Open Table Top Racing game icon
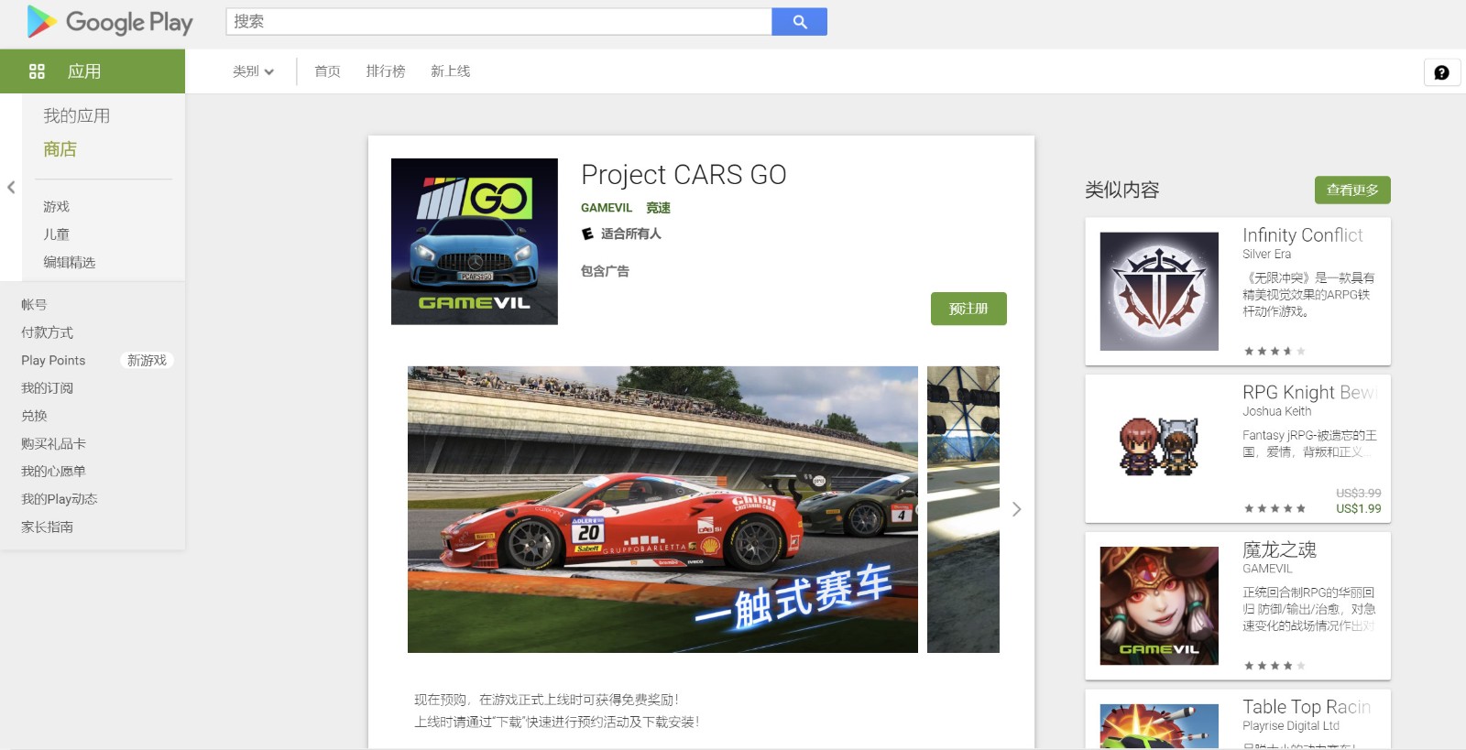Viewport: 1466px width, 750px height. pos(1159,726)
